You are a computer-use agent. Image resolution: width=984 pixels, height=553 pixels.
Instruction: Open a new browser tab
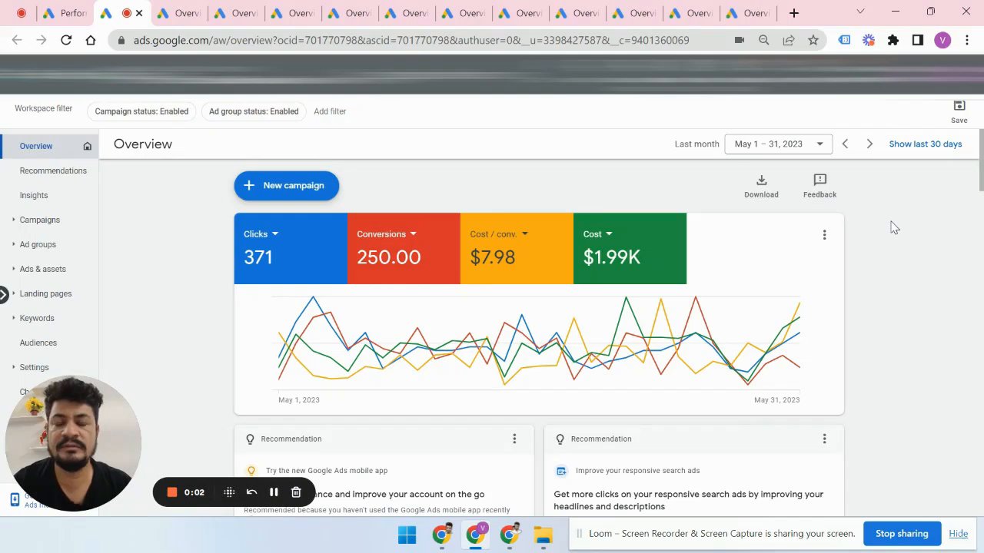pos(794,13)
